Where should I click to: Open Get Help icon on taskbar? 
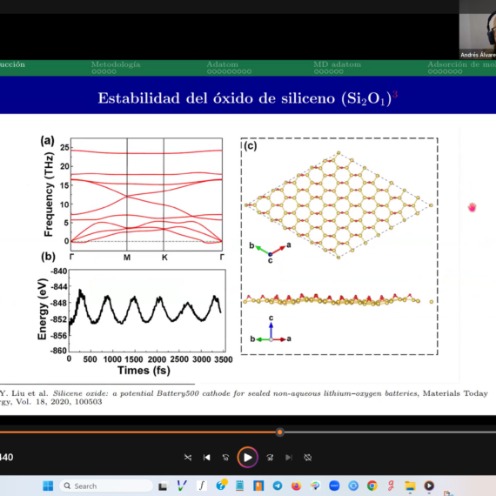coord(221,486)
